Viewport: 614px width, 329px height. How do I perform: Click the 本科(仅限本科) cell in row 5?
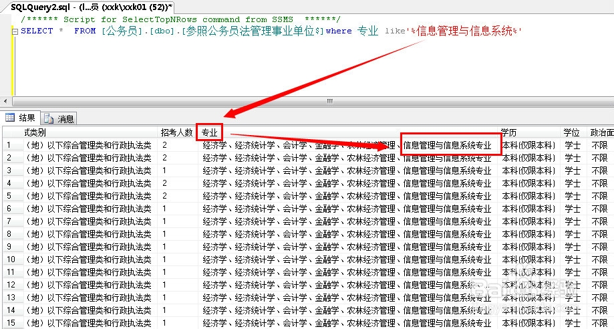[529, 196]
